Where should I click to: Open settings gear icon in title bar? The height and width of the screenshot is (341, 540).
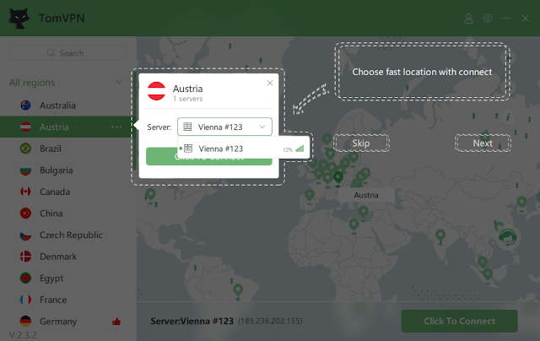[x=488, y=19]
